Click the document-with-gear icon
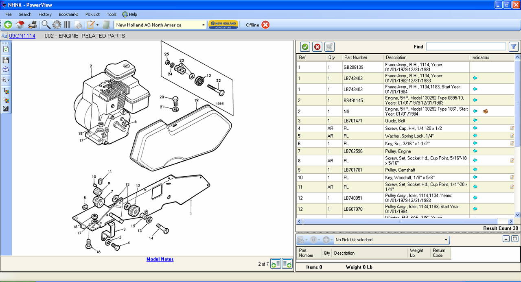 (78, 25)
